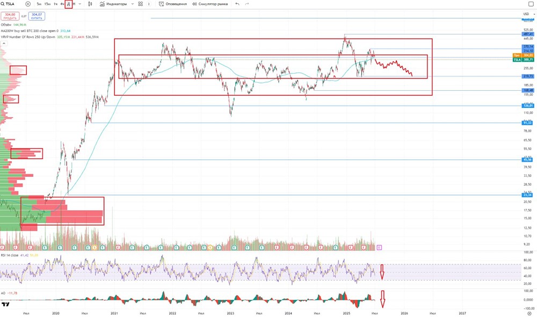Switch to the 4ч timeframe
This screenshot has width=537, height=317.
[62, 4]
